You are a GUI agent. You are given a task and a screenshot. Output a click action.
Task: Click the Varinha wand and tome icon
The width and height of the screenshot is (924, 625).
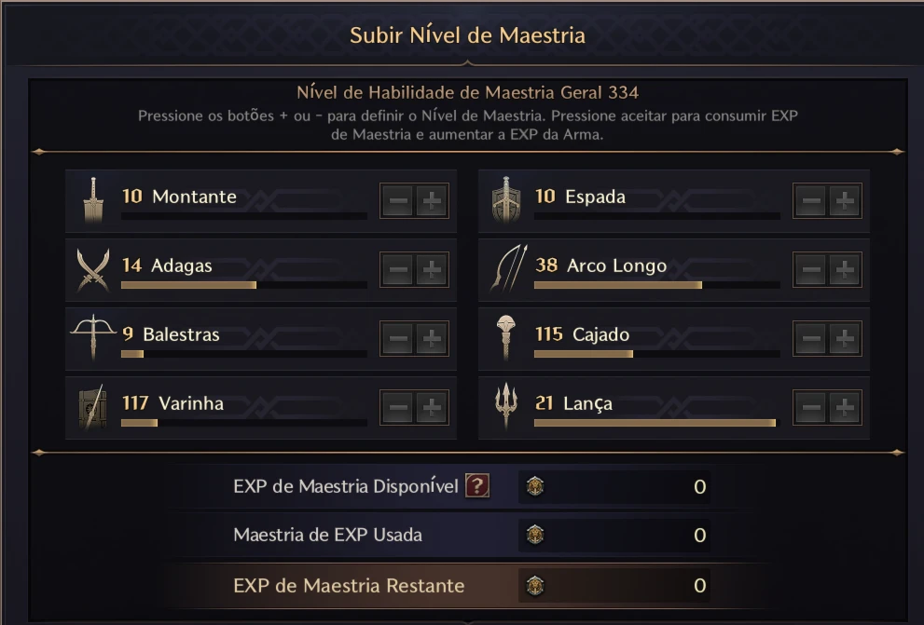[x=93, y=407]
